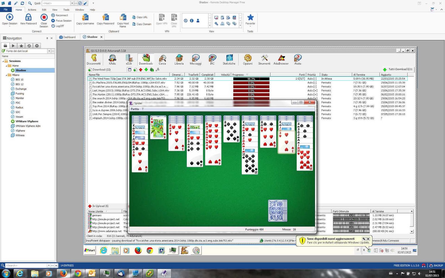Image resolution: width=445 pixels, height=278 pixels.
Task: Open the eD2k servers view in AdunanzA
Action: point(129,60)
